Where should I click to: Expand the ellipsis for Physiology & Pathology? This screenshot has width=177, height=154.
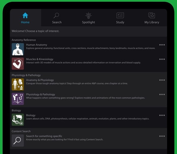click(162, 94)
